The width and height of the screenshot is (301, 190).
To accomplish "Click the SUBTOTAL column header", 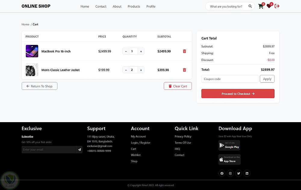I will coord(164,36).
